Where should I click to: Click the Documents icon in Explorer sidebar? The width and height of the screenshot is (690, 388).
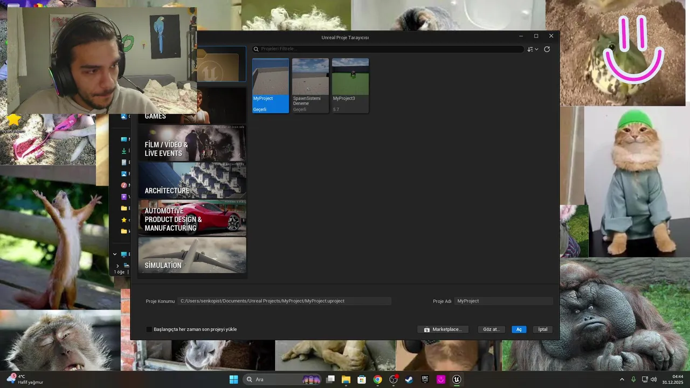[124, 162]
